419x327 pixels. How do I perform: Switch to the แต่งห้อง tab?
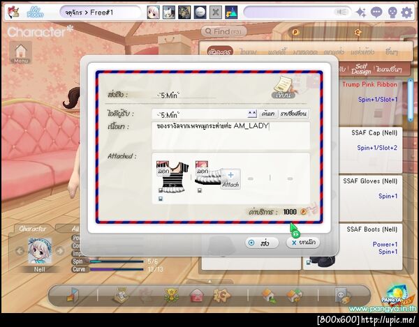pos(362,52)
